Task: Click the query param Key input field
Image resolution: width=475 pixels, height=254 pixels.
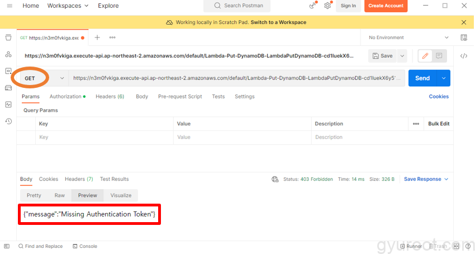Action: coord(103,137)
